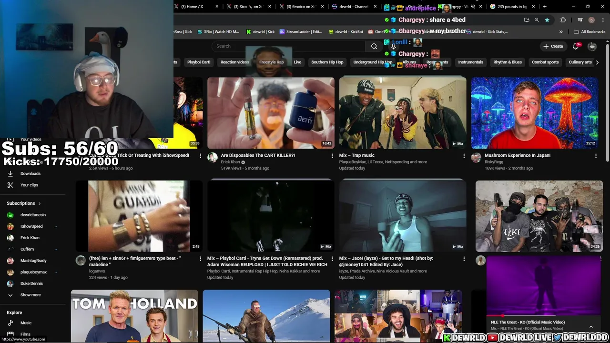610x343 pixels.
Task: Select the Playboi Carti topic chip
Action: tap(199, 62)
